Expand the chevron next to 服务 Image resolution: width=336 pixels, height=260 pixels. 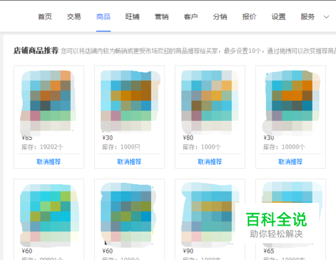(x=327, y=17)
